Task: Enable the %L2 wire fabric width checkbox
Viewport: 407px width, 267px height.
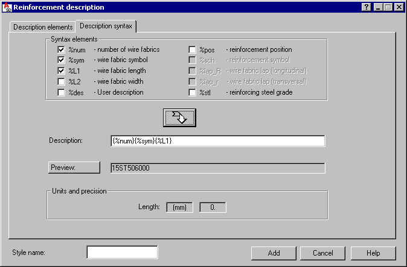Action: [61, 81]
